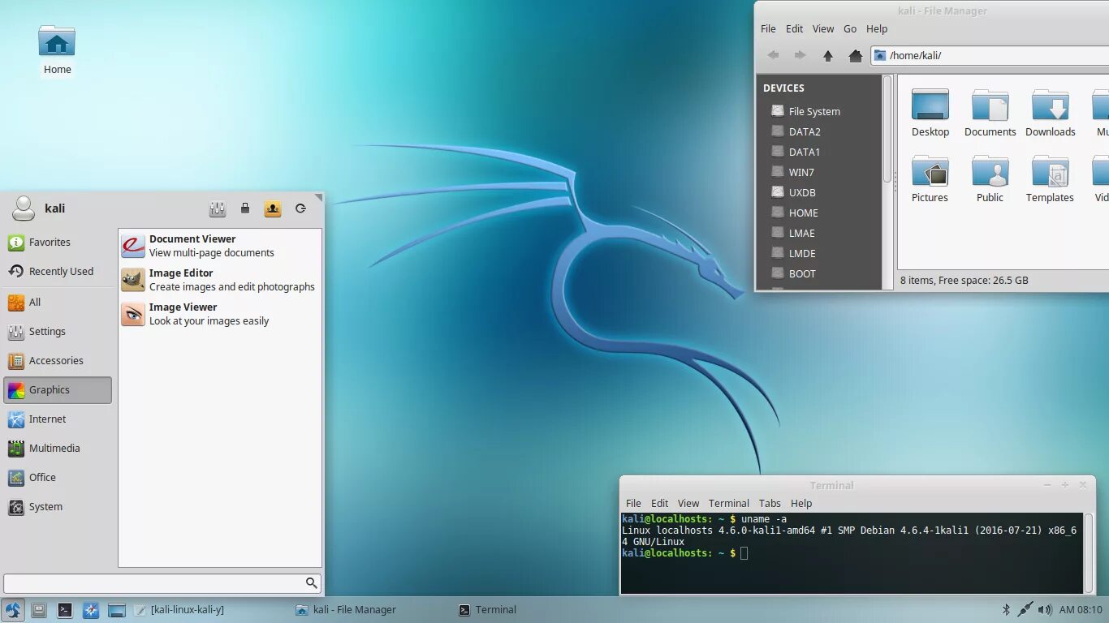
Task: Select the System category
Action: pos(58,506)
